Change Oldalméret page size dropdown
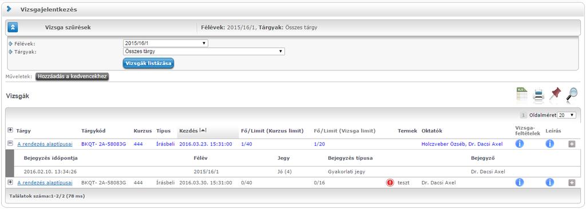 (567, 115)
